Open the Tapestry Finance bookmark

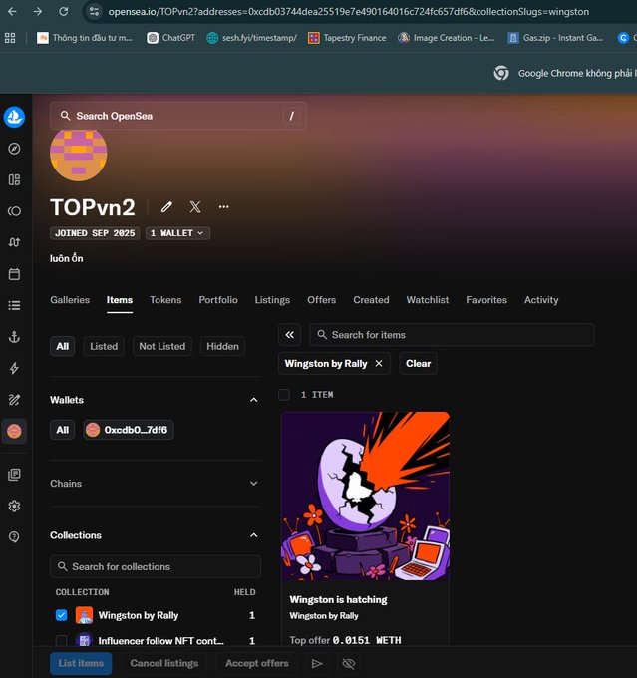[347, 38]
